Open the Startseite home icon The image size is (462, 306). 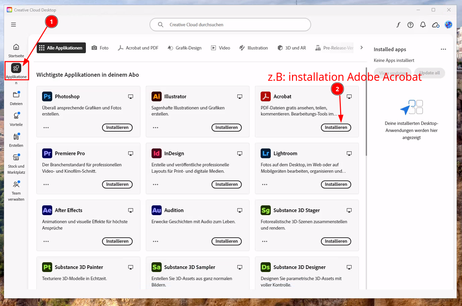tap(16, 47)
